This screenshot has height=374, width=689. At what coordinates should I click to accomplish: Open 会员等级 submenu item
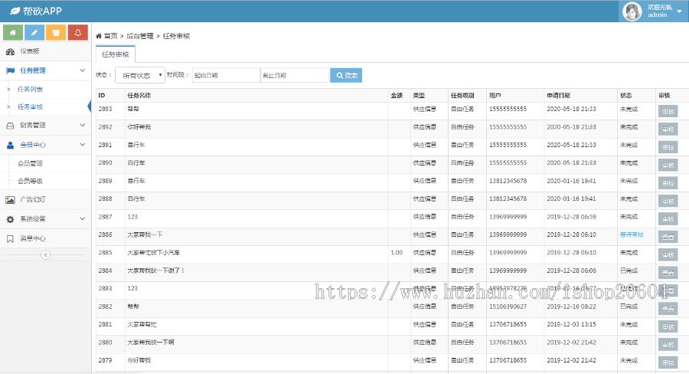(x=30, y=181)
